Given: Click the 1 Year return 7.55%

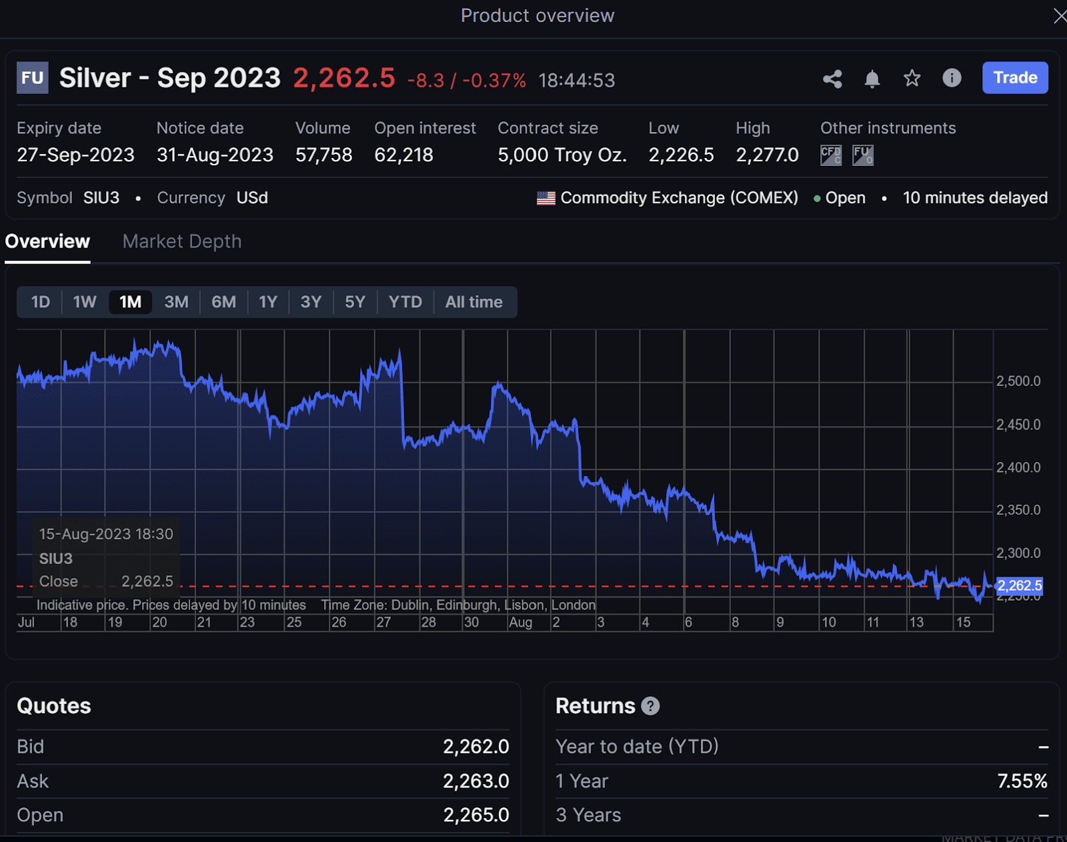Looking at the screenshot, I should 1022,781.
